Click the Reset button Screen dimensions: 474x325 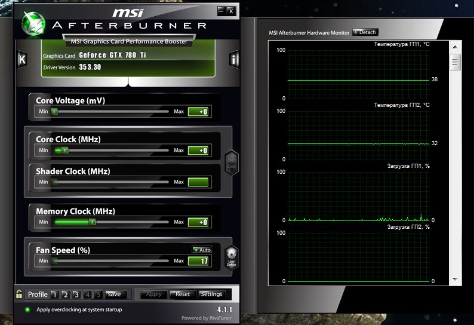(182, 294)
